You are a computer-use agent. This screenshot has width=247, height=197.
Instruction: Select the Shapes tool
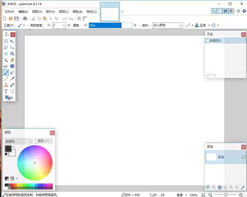[x=9, y=98]
